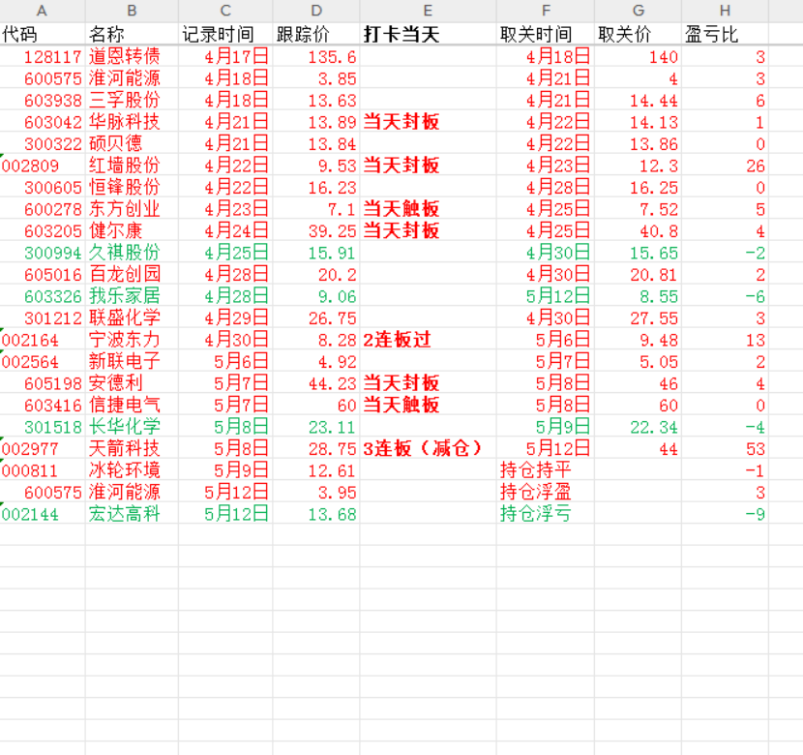The width and height of the screenshot is (803, 755).
Task: Select the 信捷电气 name cell
Action: click(x=132, y=405)
